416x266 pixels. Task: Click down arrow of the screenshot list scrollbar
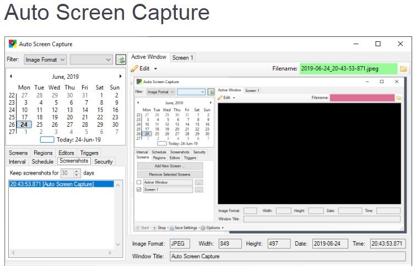point(118,245)
